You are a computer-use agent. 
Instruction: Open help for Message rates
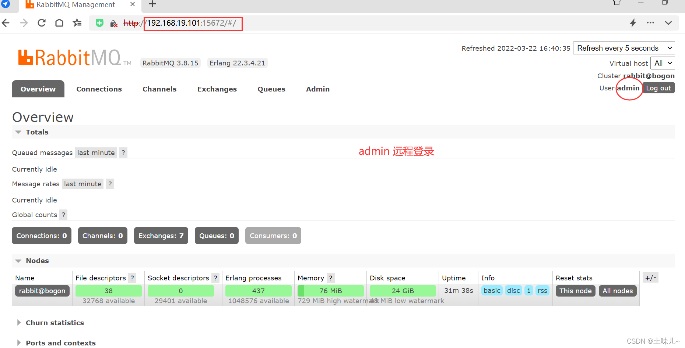110,184
